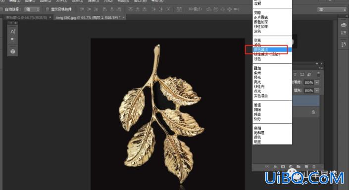Image resolution: width=349 pixels, height=190 pixels.
Task: Choose 正片叠底 blend mode
Action: point(261,17)
